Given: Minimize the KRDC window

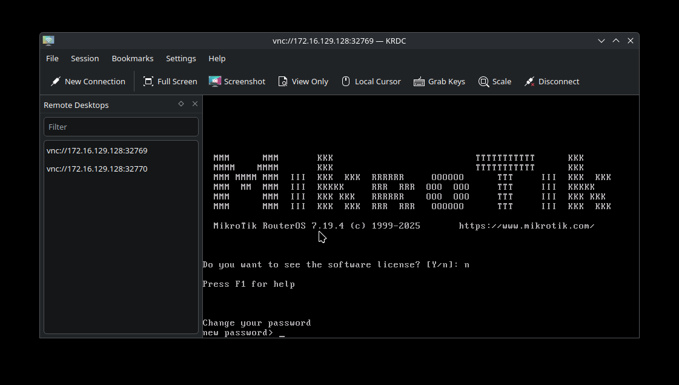Looking at the screenshot, I should pyautogui.click(x=601, y=41).
